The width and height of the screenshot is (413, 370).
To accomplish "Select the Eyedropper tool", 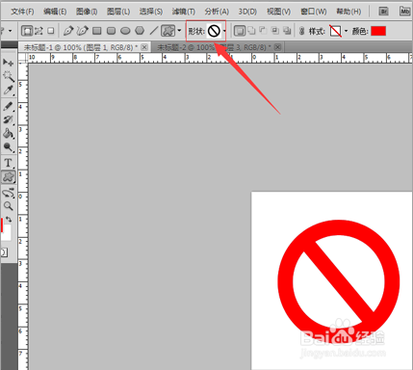I will pyautogui.click(x=9, y=91).
